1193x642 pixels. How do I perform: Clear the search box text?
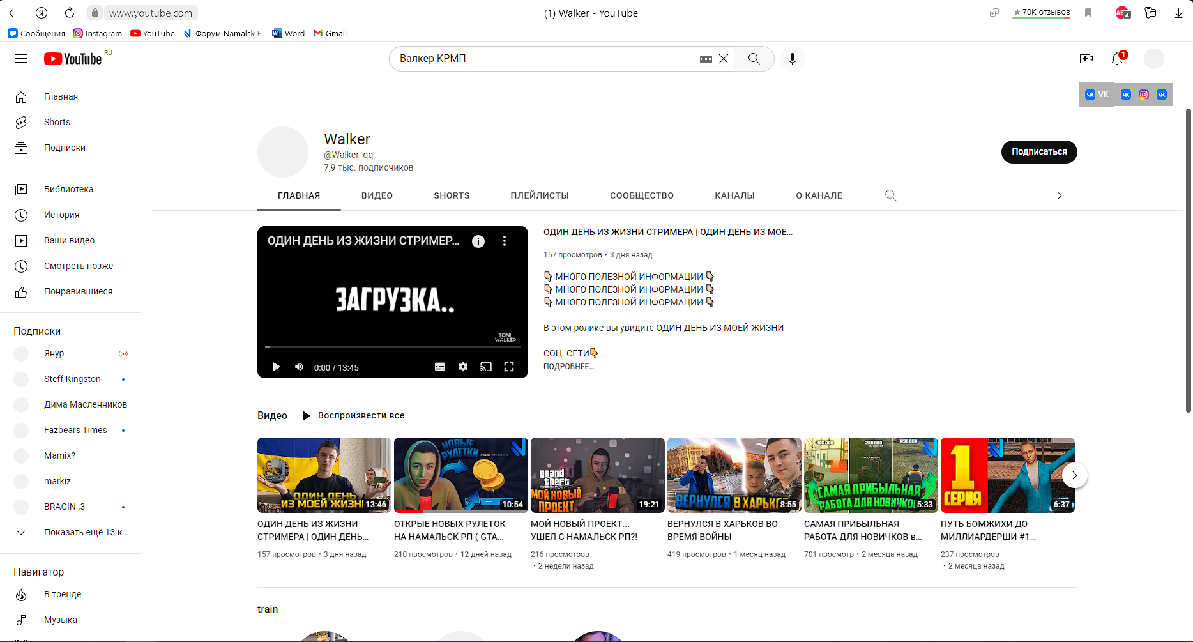tap(724, 59)
